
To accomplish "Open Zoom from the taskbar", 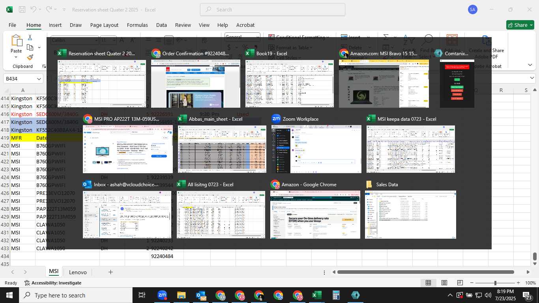I will click(162, 295).
